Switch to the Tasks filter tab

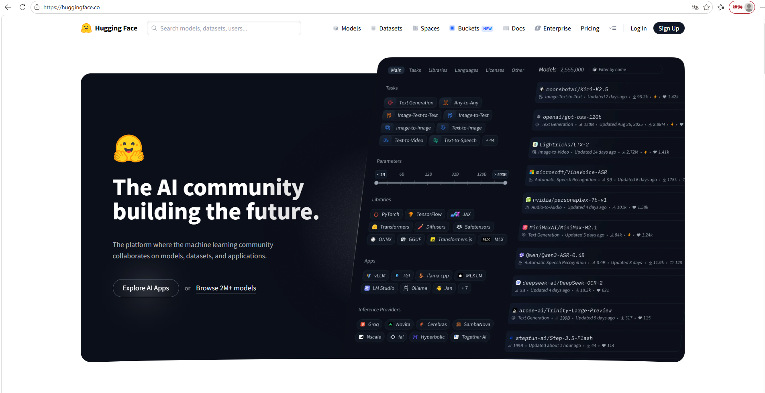coord(415,70)
